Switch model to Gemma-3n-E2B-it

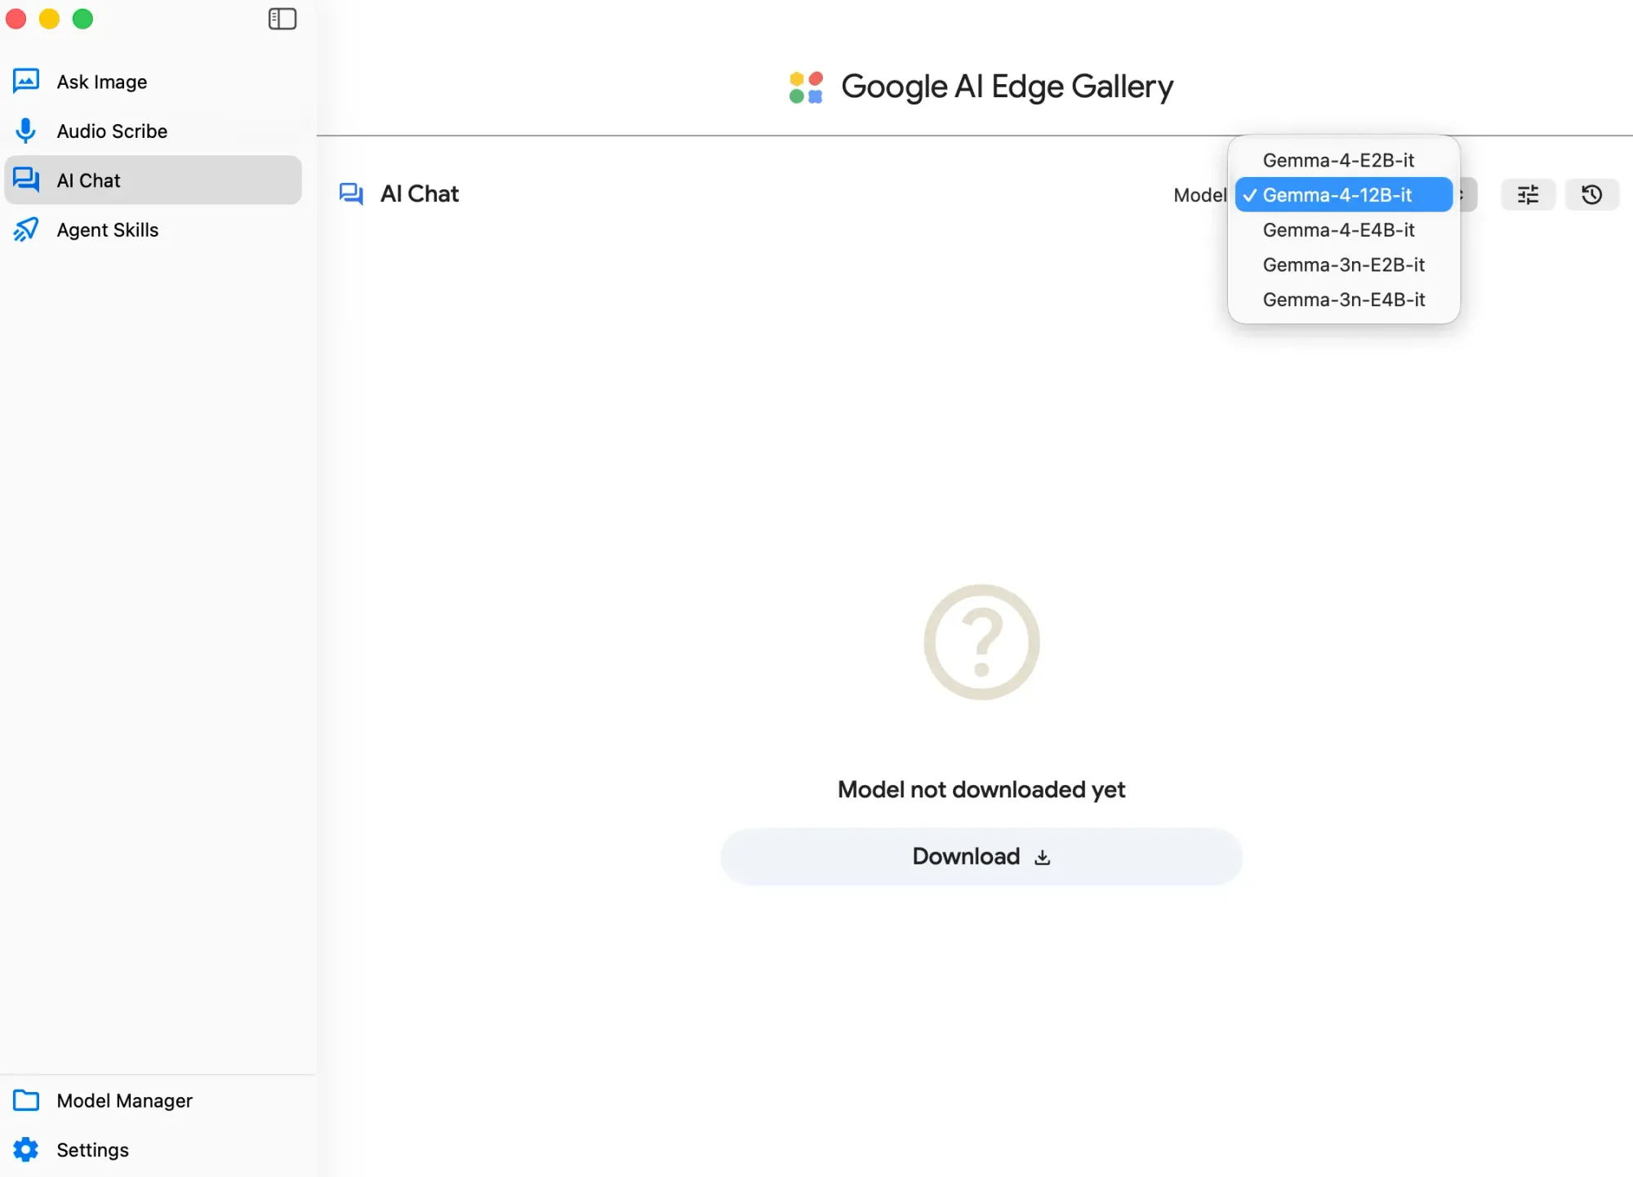[x=1343, y=264]
